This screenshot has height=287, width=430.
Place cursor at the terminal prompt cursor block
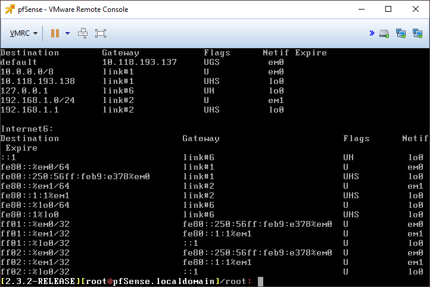[x=260, y=282]
